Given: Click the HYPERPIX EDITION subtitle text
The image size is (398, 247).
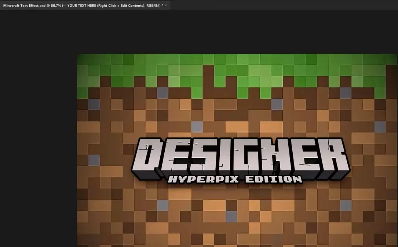Looking at the screenshot, I should [x=235, y=179].
